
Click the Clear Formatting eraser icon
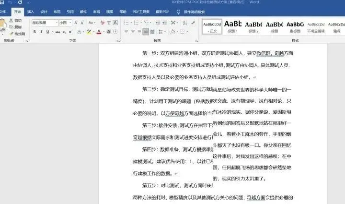point(103,23)
